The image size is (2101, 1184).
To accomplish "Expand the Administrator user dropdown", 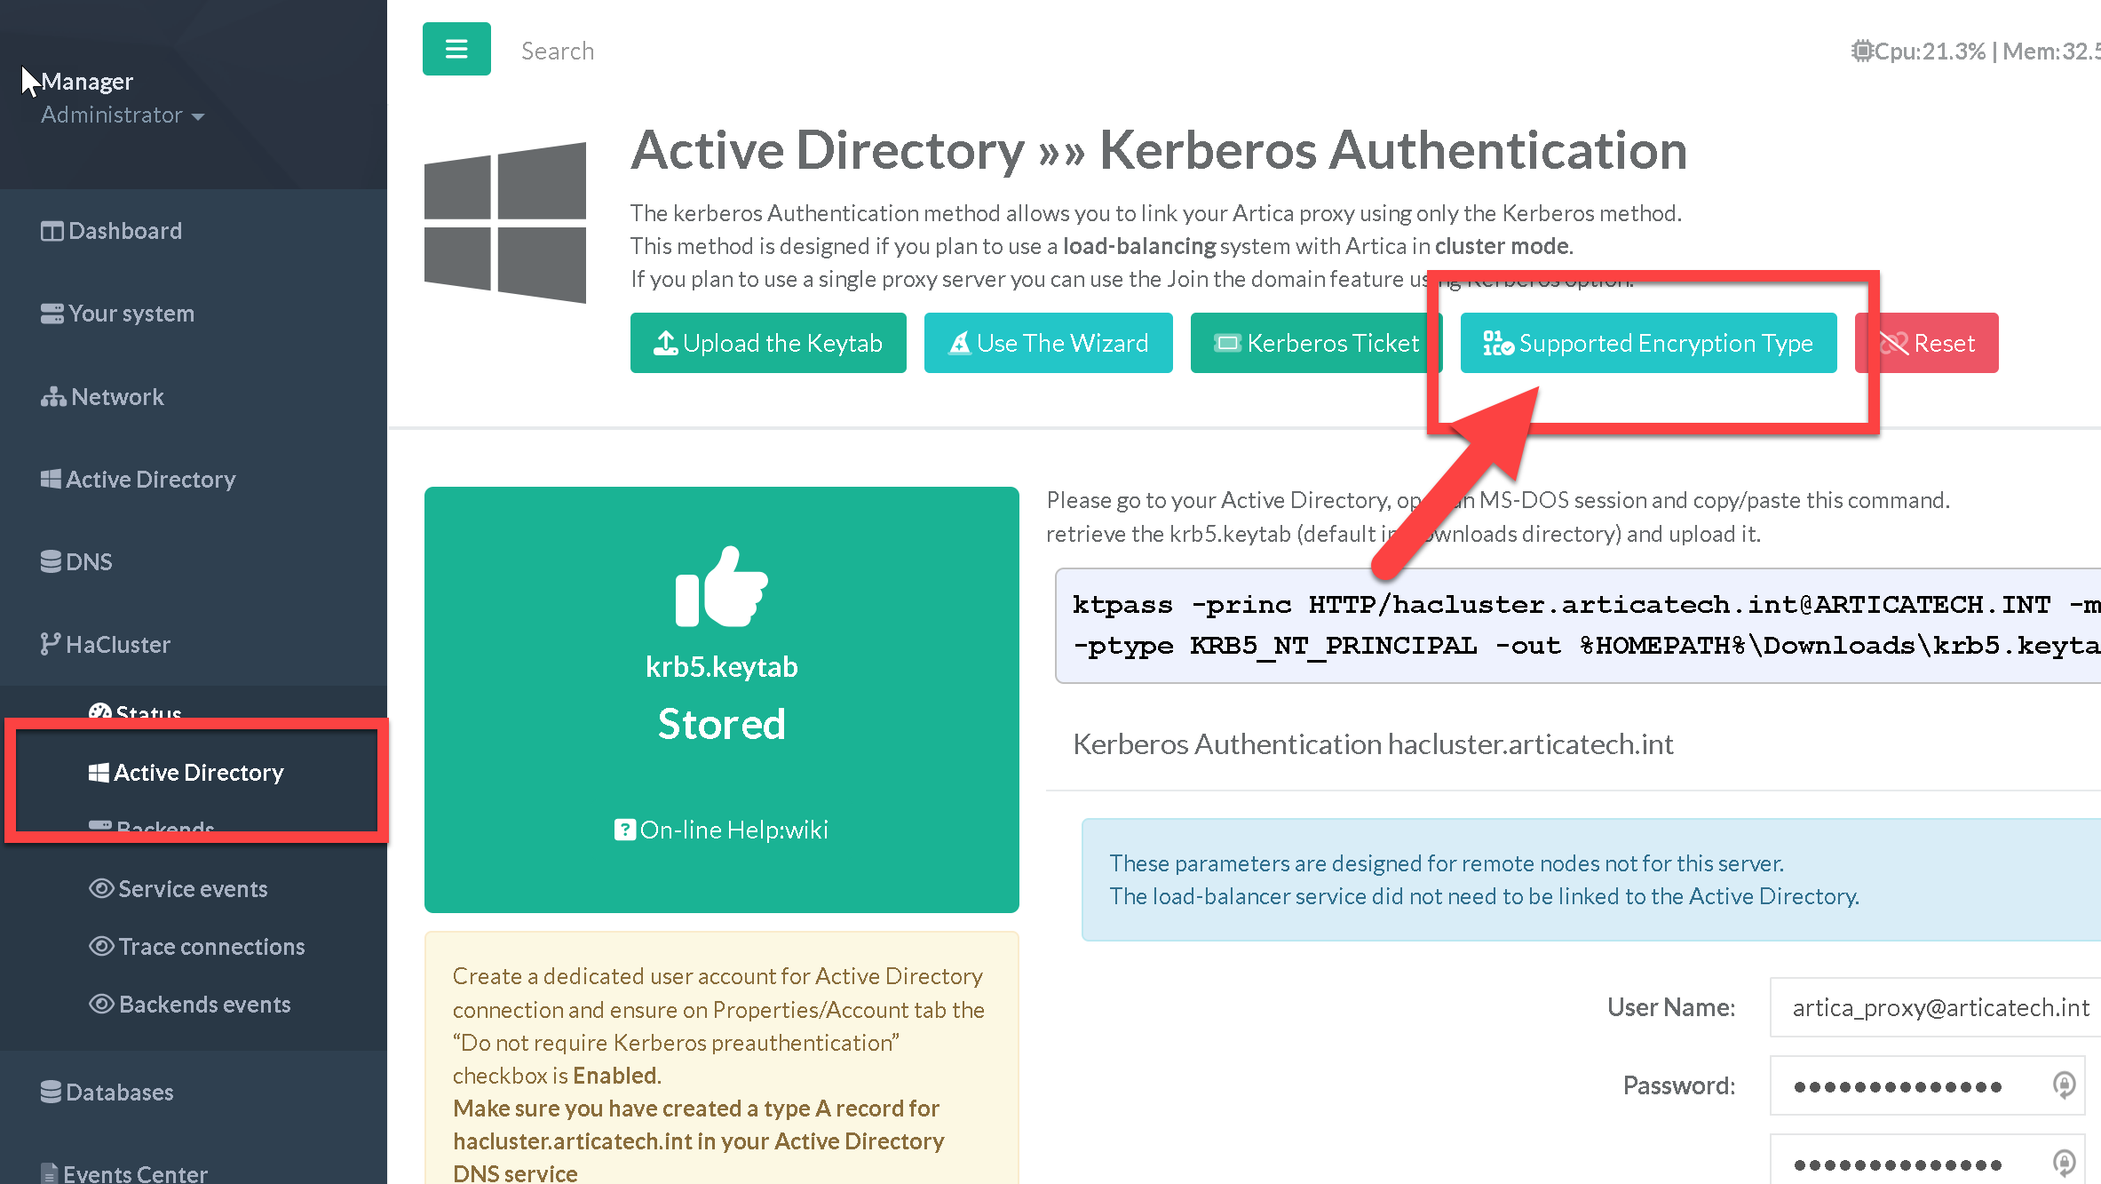I will pyautogui.click(x=123, y=115).
